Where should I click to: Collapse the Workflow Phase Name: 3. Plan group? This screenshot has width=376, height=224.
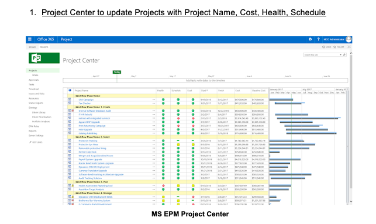pyautogui.click(x=75, y=182)
